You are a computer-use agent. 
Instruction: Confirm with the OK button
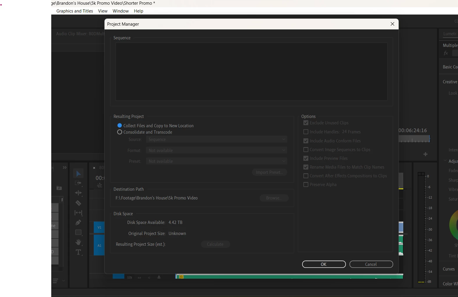click(x=324, y=264)
